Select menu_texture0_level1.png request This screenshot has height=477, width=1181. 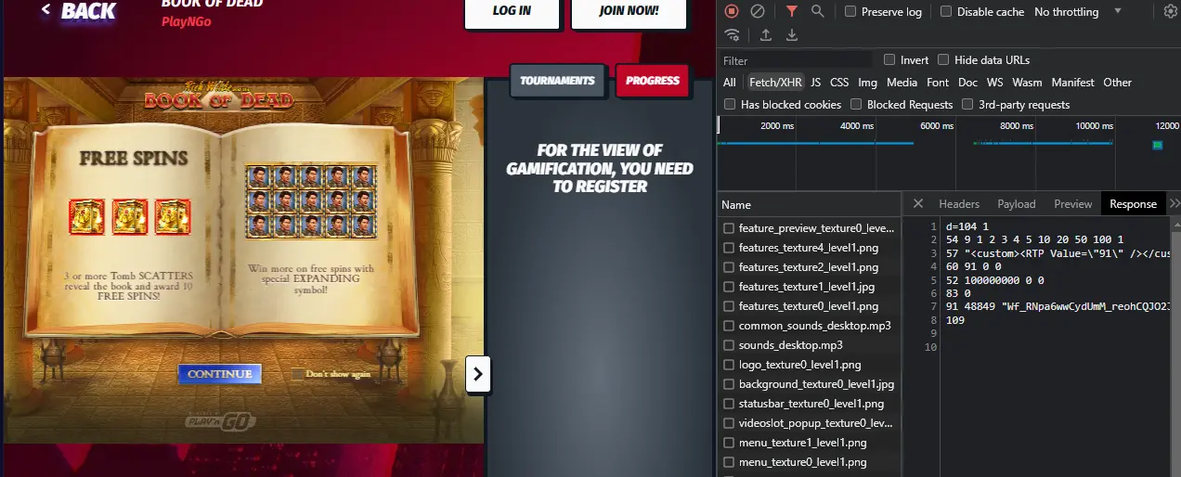pos(809,462)
